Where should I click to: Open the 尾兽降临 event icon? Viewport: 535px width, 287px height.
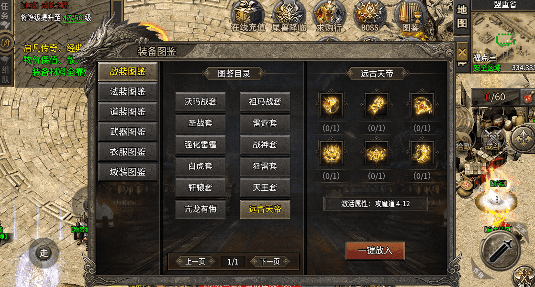[289, 17]
